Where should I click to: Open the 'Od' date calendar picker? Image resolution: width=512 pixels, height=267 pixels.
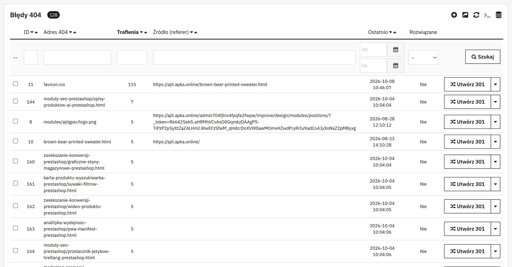tap(396, 50)
